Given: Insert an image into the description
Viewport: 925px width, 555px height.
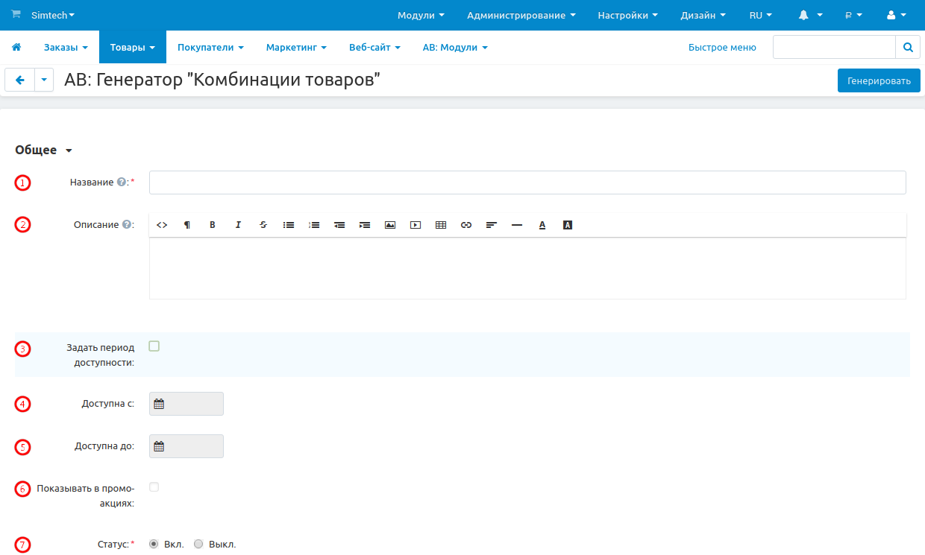Looking at the screenshot, I should click(x=390, y=225).
